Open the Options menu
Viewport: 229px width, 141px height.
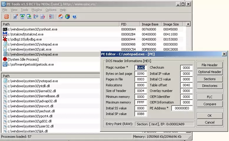pos(51,10)
